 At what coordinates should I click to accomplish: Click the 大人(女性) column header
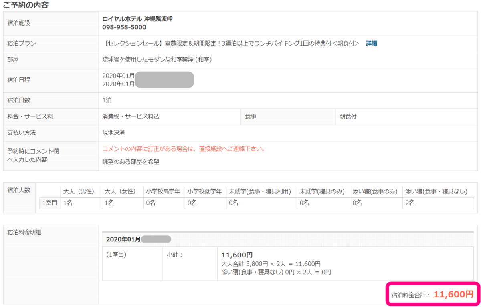point(120,191)
